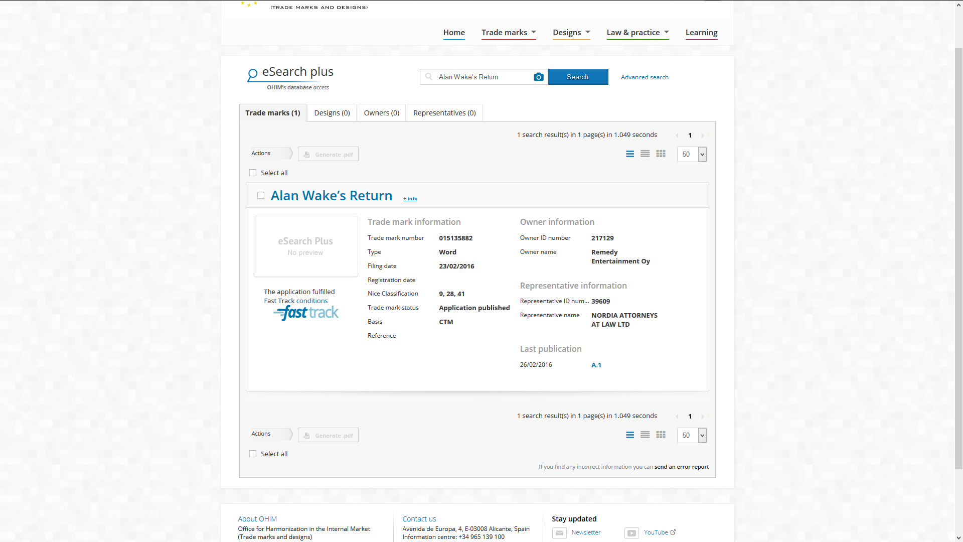Click the camera image search icon
This screenshot has height=542, width=963.
pos(538,77)
